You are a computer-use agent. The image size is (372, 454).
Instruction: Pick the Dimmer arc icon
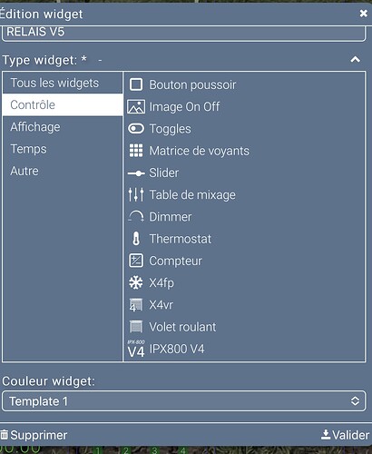[136, 217]
